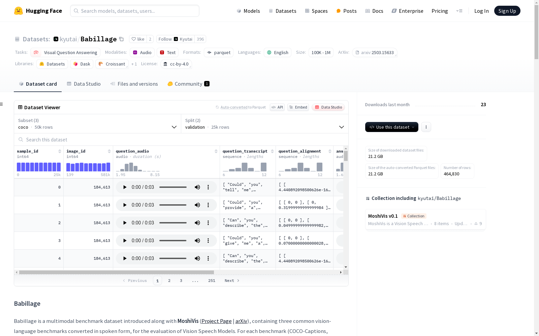Click the Search this dataset field
The height and width of the screenshot is (336, 539).
(181, 139)
